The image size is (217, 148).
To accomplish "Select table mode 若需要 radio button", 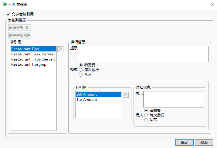I will point(81,65).
